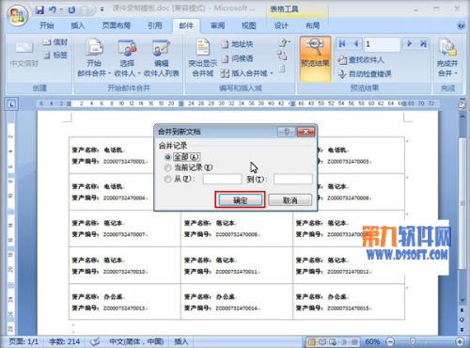Image resolution: width=470 pixels, height=348 pixels.
Task: Insert 问候语 greeting line
Action: [x=237, y=58]
